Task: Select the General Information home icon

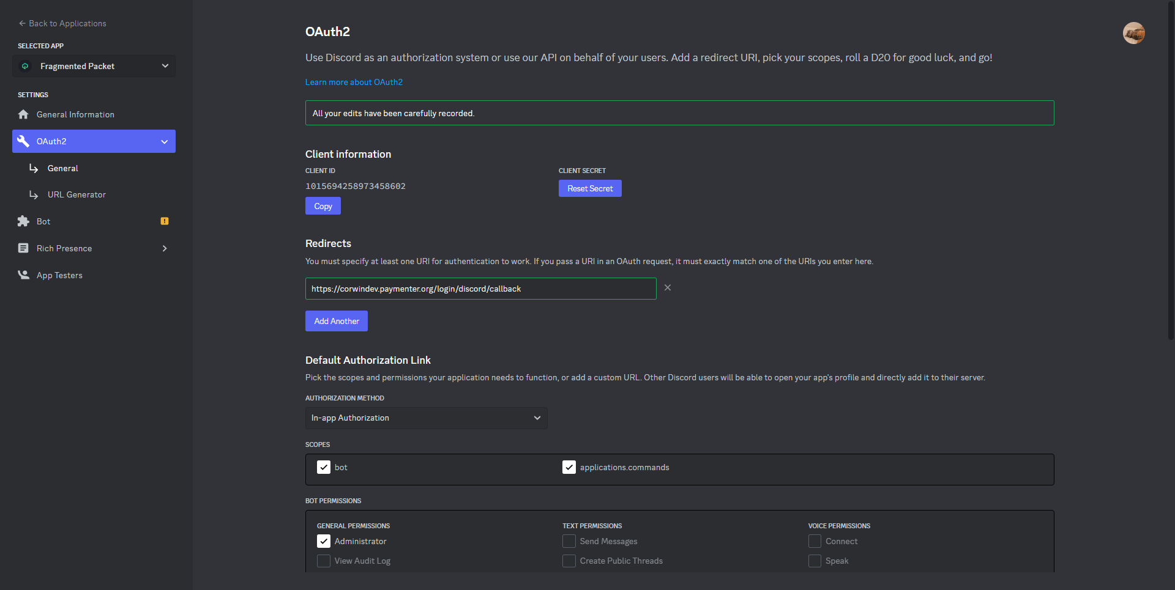Action: click(23, 114)
